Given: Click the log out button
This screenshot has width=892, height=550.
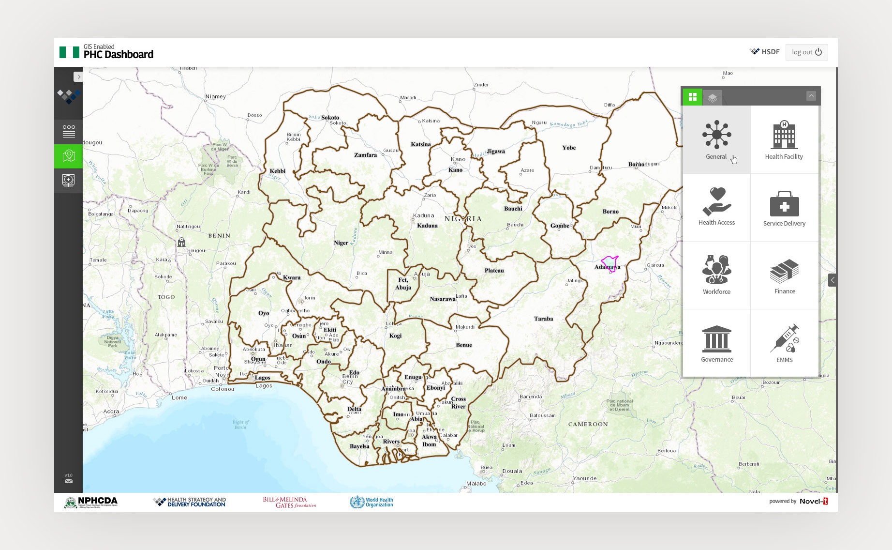Looking at the screenshot, I should pos(806,52).
